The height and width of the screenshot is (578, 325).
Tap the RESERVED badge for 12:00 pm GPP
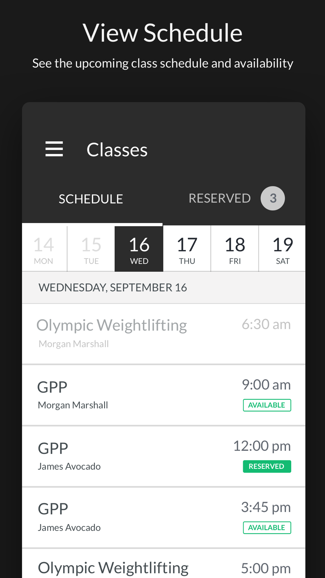click(x=267, y=466)
